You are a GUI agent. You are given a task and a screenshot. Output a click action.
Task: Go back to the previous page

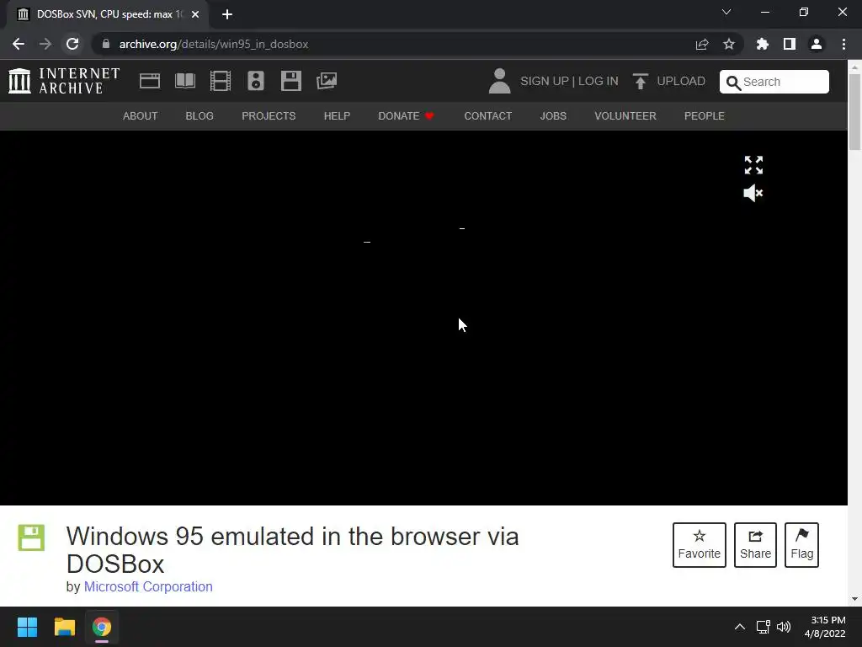(x=19, y=44)
